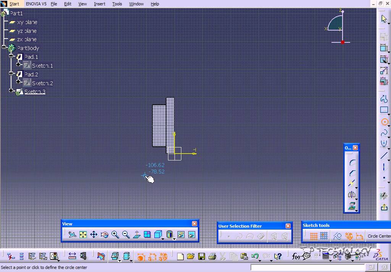391x272 pixels.
Task: Click the Open file folder icon
Action: (191, 256)
